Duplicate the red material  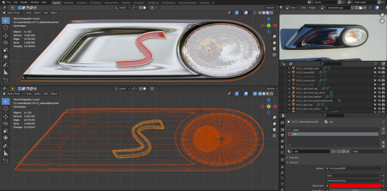click(343, 151)
